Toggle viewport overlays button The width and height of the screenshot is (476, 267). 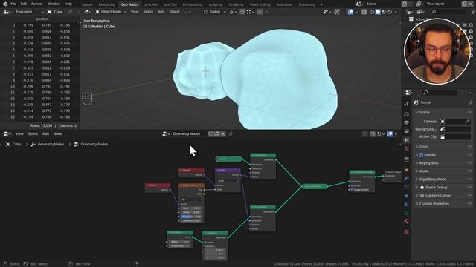[350, 12]
